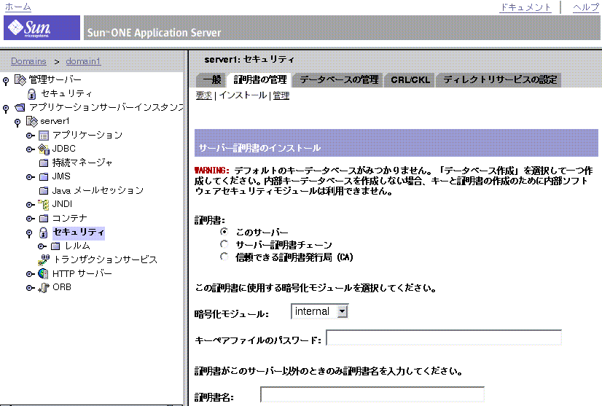
Task: Expand the JNDI tree node
Action: click(31, 205)
